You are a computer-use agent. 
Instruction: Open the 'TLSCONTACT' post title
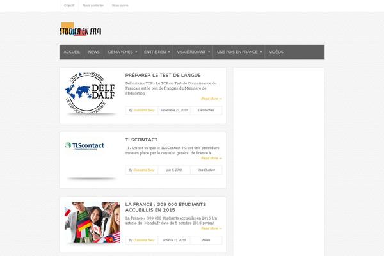pos(141,140)
